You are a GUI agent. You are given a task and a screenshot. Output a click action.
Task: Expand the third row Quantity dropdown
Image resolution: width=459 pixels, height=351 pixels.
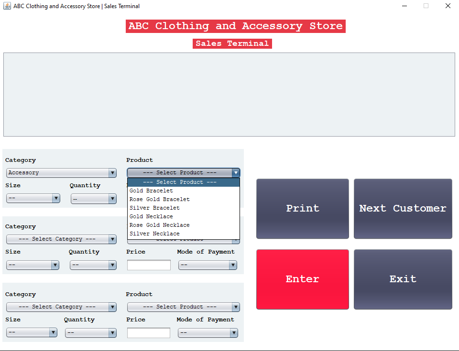click(x=91, y=333)
